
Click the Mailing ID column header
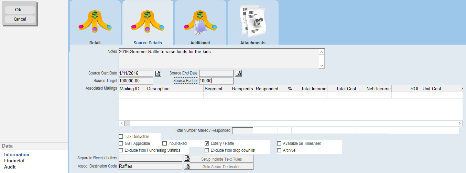click(132, 89)
